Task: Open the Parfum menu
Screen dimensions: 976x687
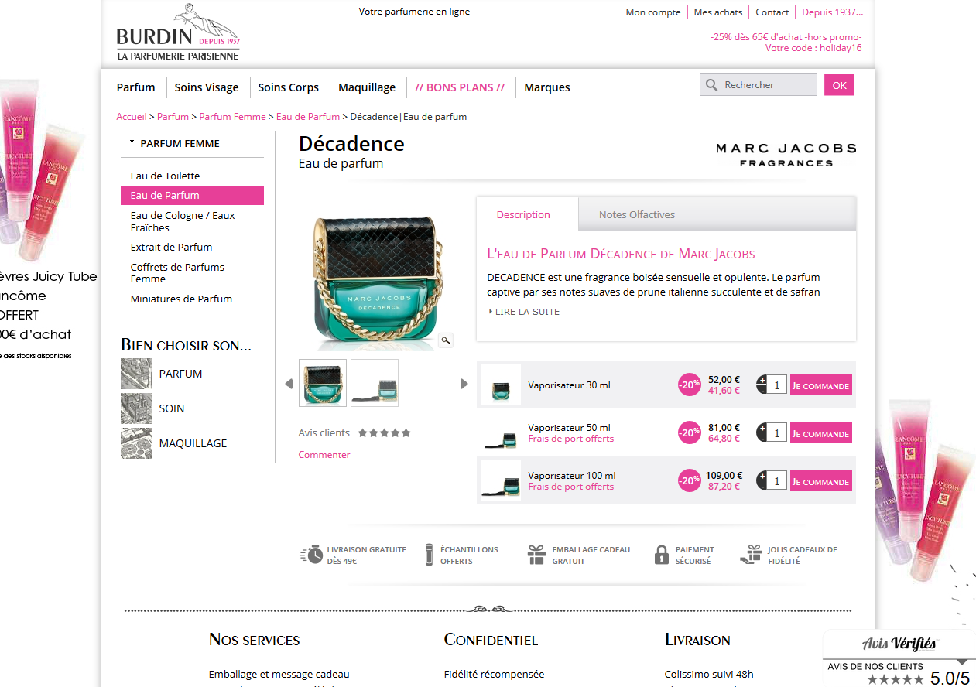Action: (136, 87)
